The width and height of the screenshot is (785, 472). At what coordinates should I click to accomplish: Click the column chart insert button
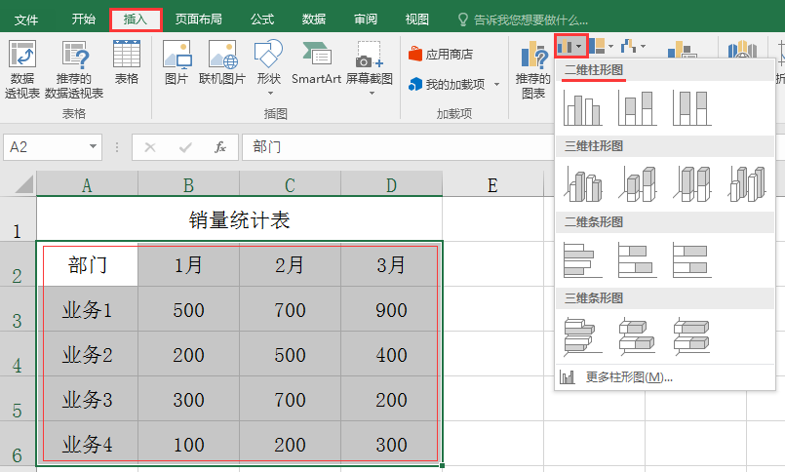[571, 47]
